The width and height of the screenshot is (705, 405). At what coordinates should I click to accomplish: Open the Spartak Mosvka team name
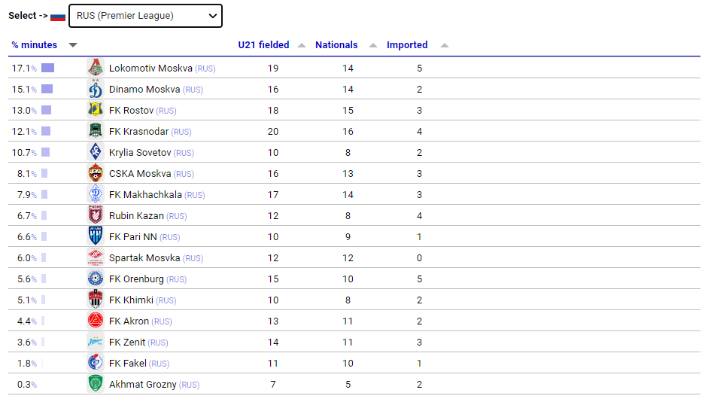tap(144, 258)
